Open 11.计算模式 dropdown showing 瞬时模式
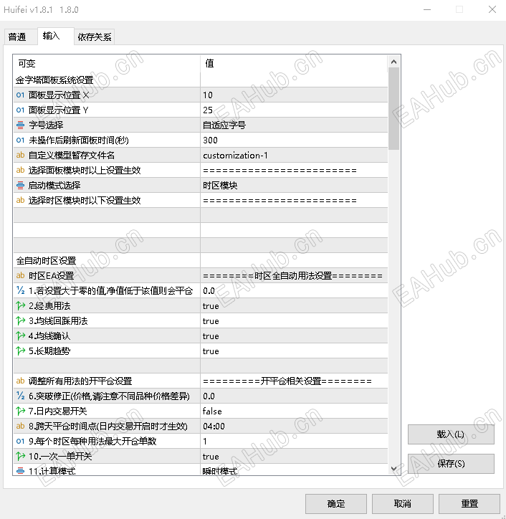The height and width of the screenshot is (519, 506). (x=294, y=470)
